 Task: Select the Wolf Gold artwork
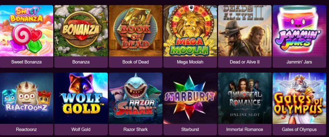coord(81,98)
